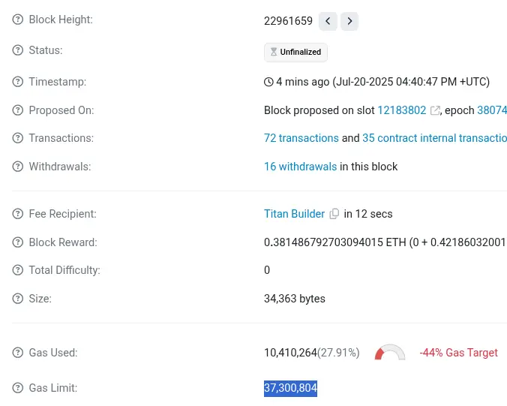Viewport: 507px width, 406px height.
Task: Open the 72 transactions link
Action: click(301, 138)
